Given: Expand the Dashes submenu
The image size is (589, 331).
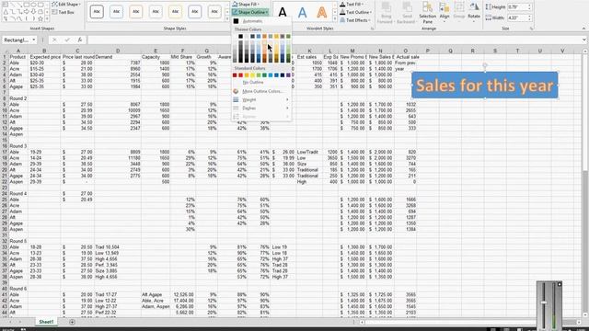Looking at the screenshot, I should (261, 108).
